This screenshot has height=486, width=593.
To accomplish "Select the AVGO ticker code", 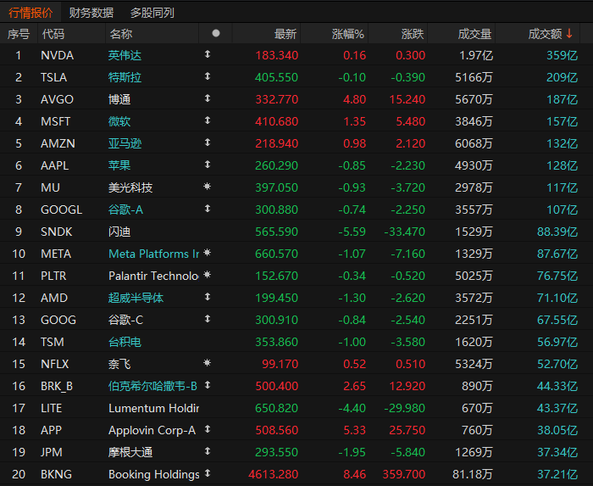I will tap(57, 99).
